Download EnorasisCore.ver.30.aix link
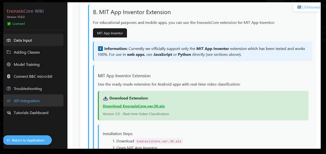326x154 pixels. click(x=134, y=106)
